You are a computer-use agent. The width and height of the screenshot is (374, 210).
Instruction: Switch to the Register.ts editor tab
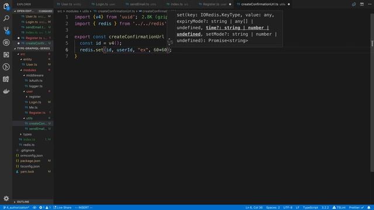tap(214, 4)
